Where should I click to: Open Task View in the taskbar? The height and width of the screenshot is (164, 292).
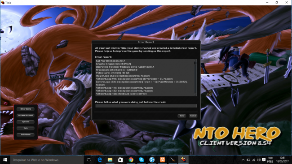89,160
